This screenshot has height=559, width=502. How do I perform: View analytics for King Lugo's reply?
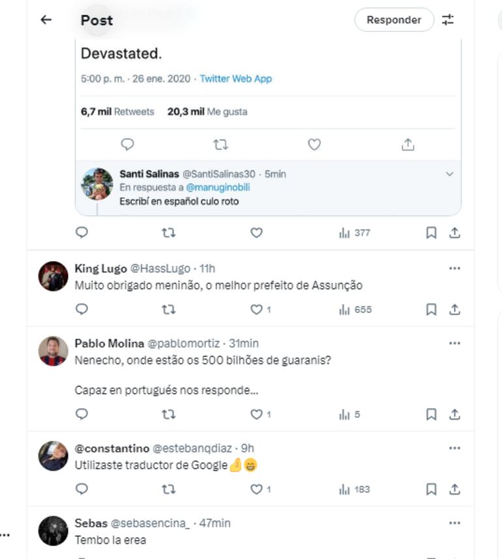pyautogui.click(x=355, y=309)
